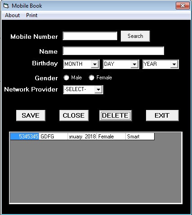
Task: Click the CLOSE button
Action: pos(74,115)
